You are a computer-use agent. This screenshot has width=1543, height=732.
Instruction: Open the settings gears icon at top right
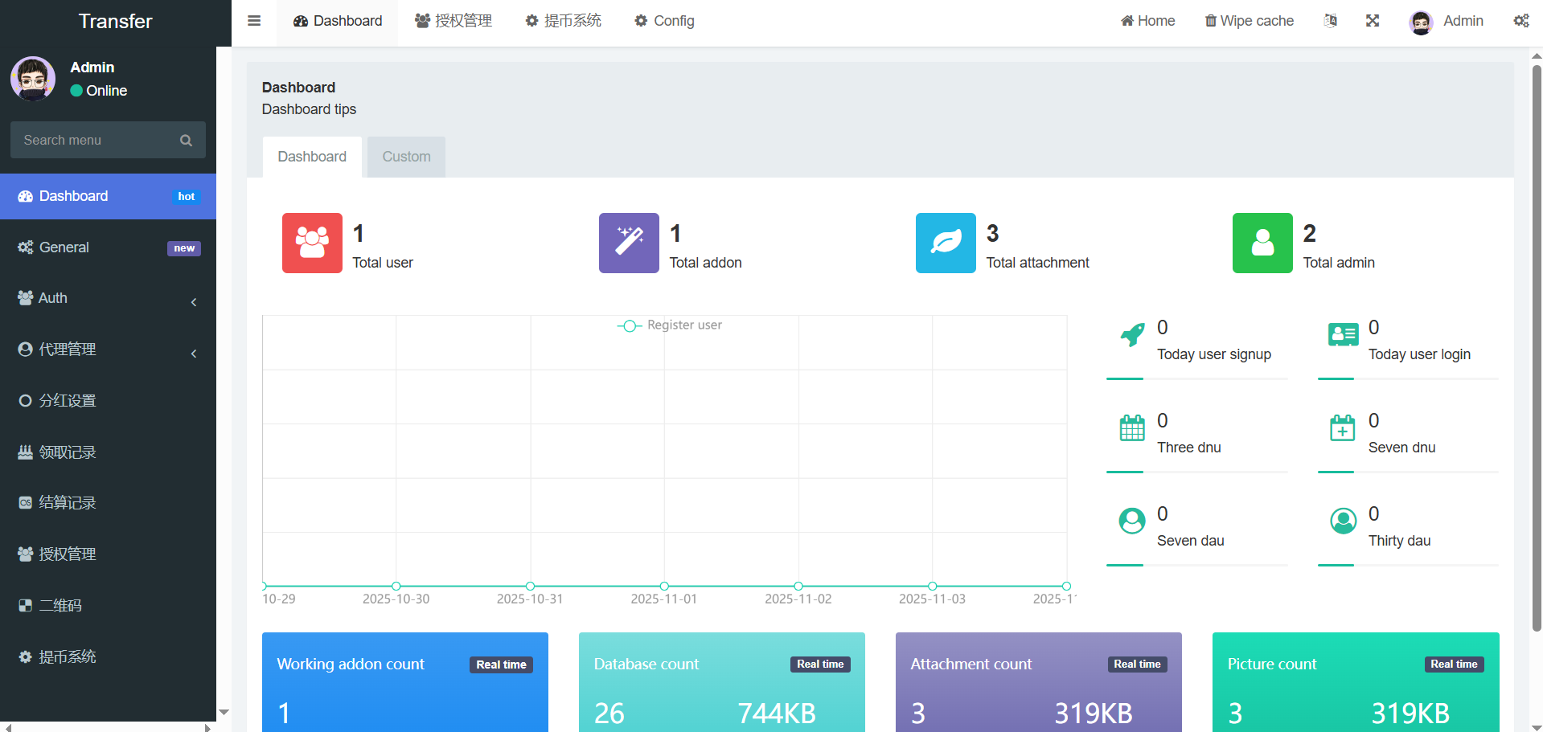1520,21
